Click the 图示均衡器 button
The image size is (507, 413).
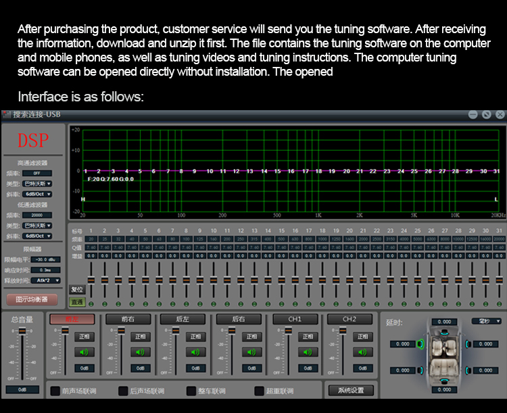tap(32, 299)
